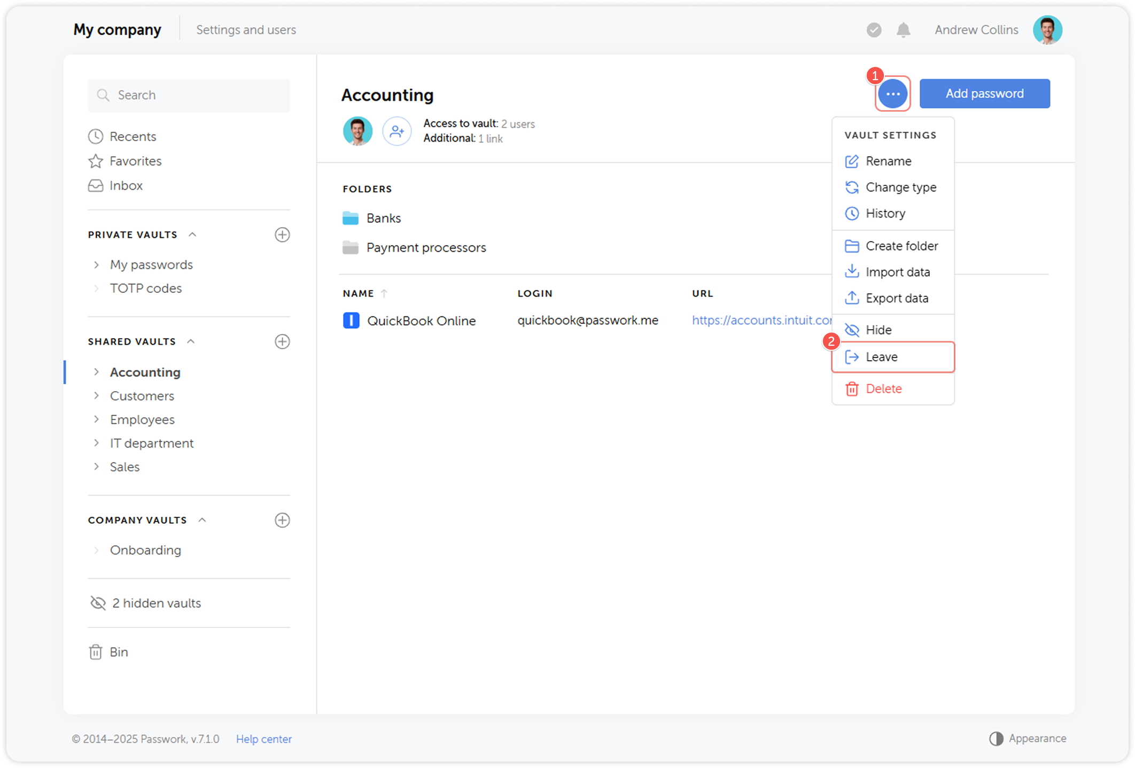
Task: Hide the Accounting vault via the menu
Action: click(x=878, y=330)
